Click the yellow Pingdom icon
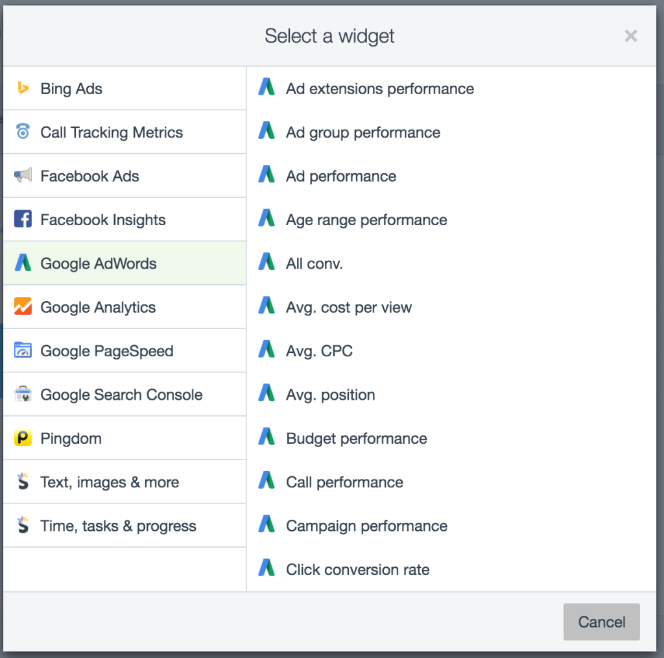 click(x=23, y=439)
